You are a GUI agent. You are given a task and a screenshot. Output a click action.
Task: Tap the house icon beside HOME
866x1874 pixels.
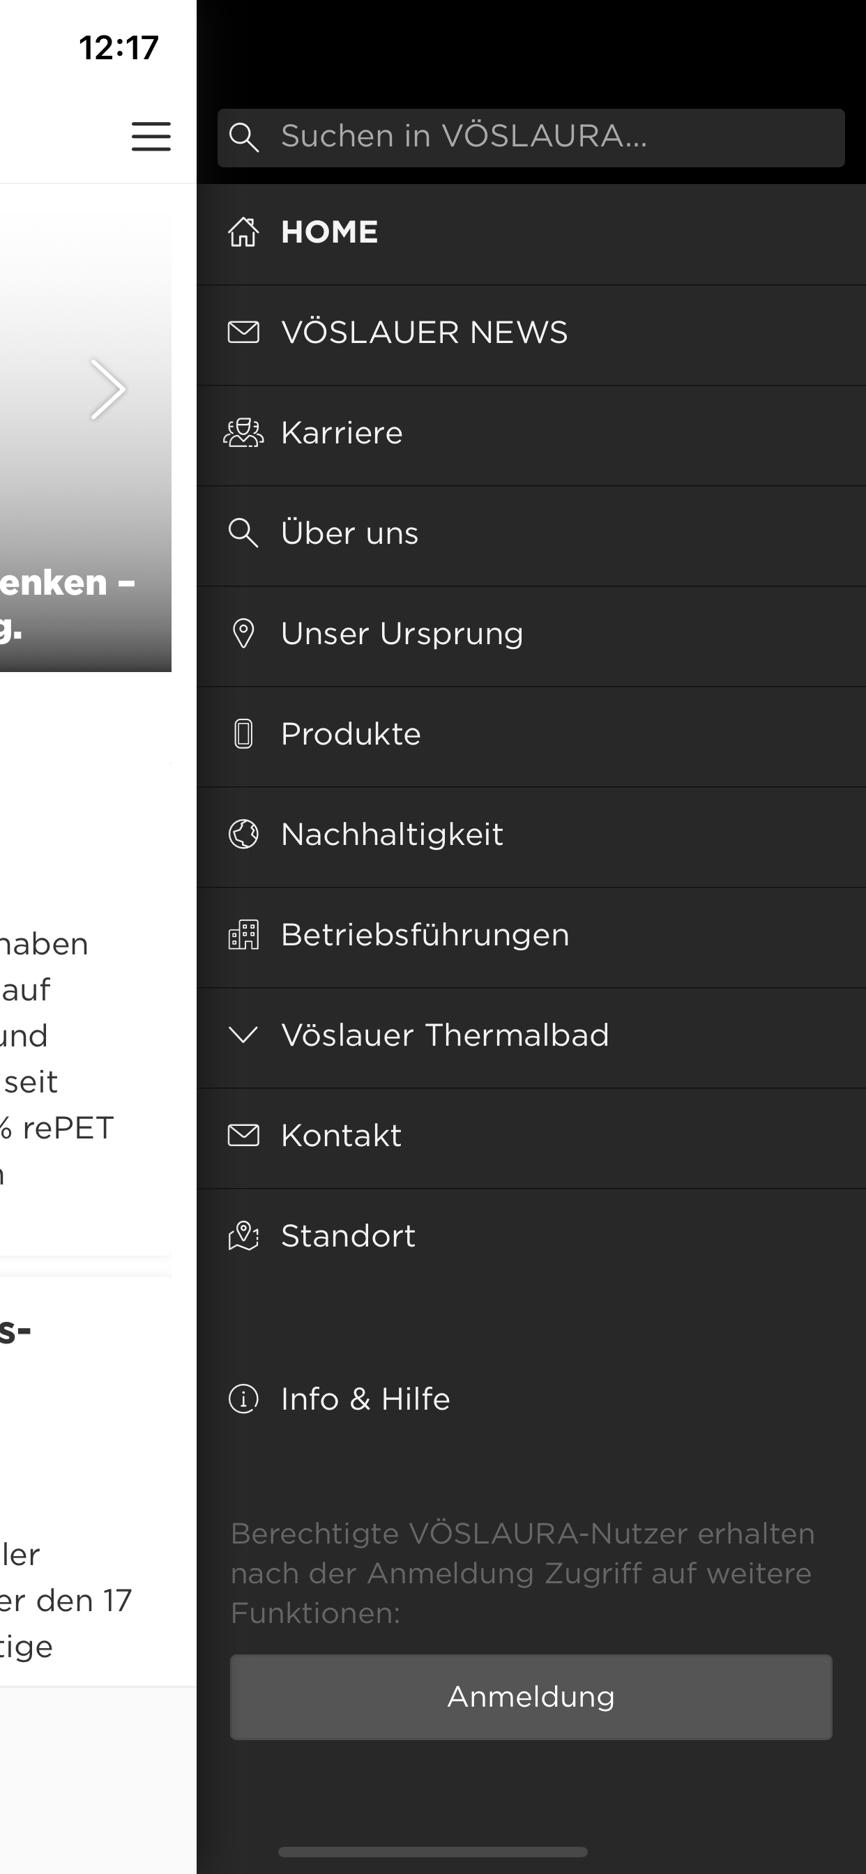[243, 232]
